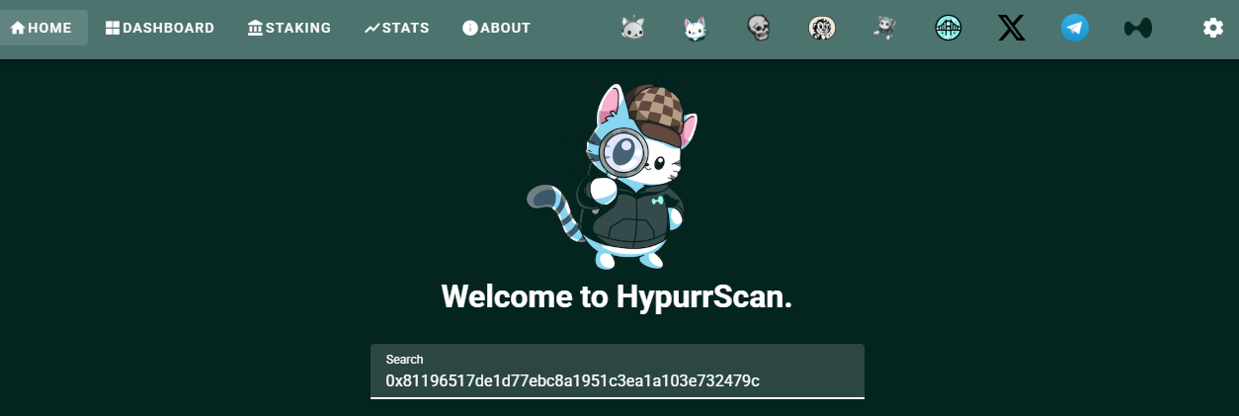Go to the Dashboard page
The width and height of the screenshot is (1239, 416).
[x=160, y=28]
